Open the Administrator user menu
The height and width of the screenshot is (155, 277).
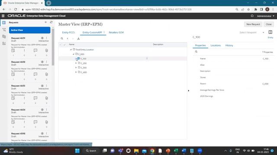point(265,16)
